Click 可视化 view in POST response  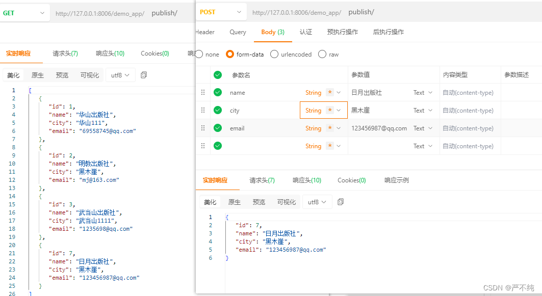(287, 202)
